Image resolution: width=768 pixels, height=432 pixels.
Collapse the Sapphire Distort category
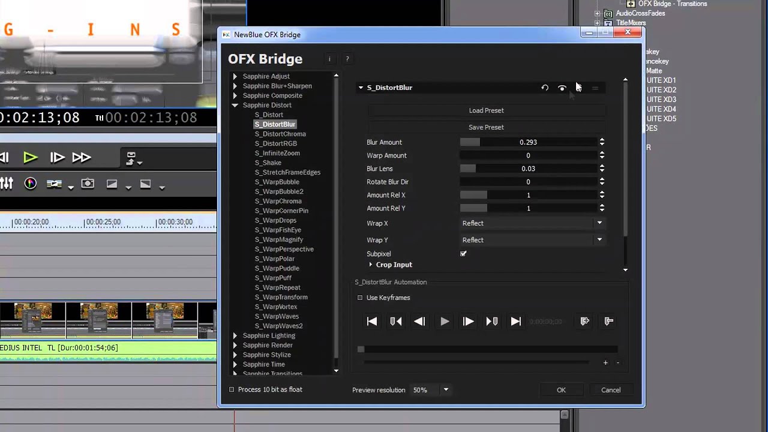[x=235, y=105]
